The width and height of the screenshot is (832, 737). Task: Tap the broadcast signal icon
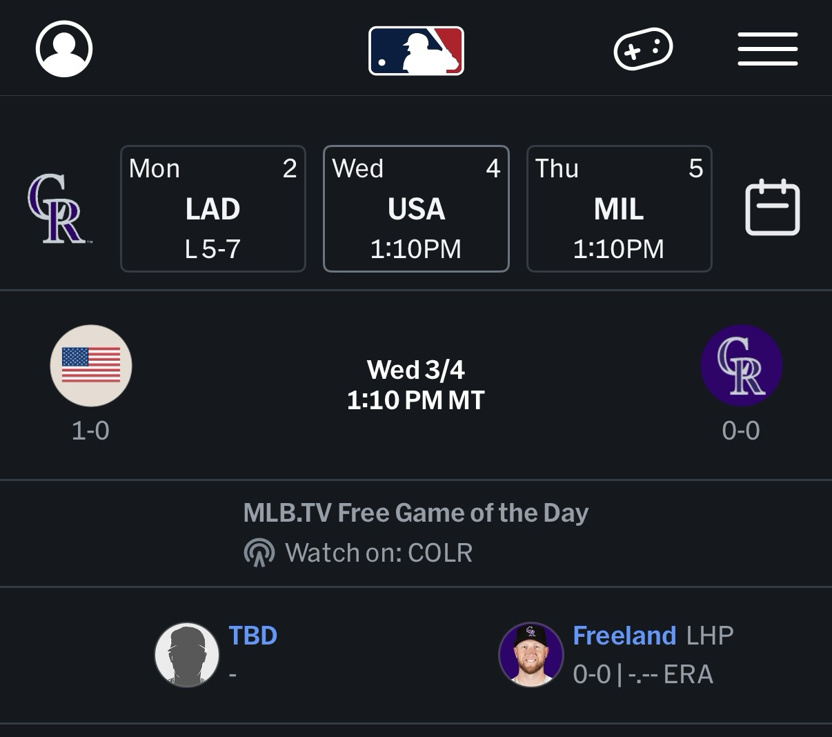pyautogui.click(x=259, y=553)
